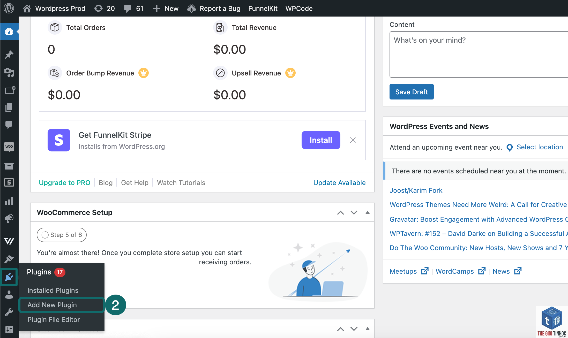Open the sidebar rectangle icon with x badge
This screenshot has width=568, height=338.
pos(10,90)
